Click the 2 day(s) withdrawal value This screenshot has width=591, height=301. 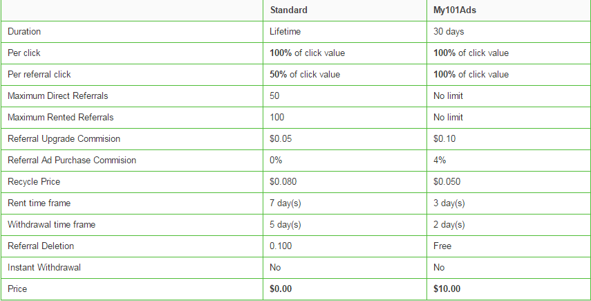pyautogui.click(x=449, y=225)
